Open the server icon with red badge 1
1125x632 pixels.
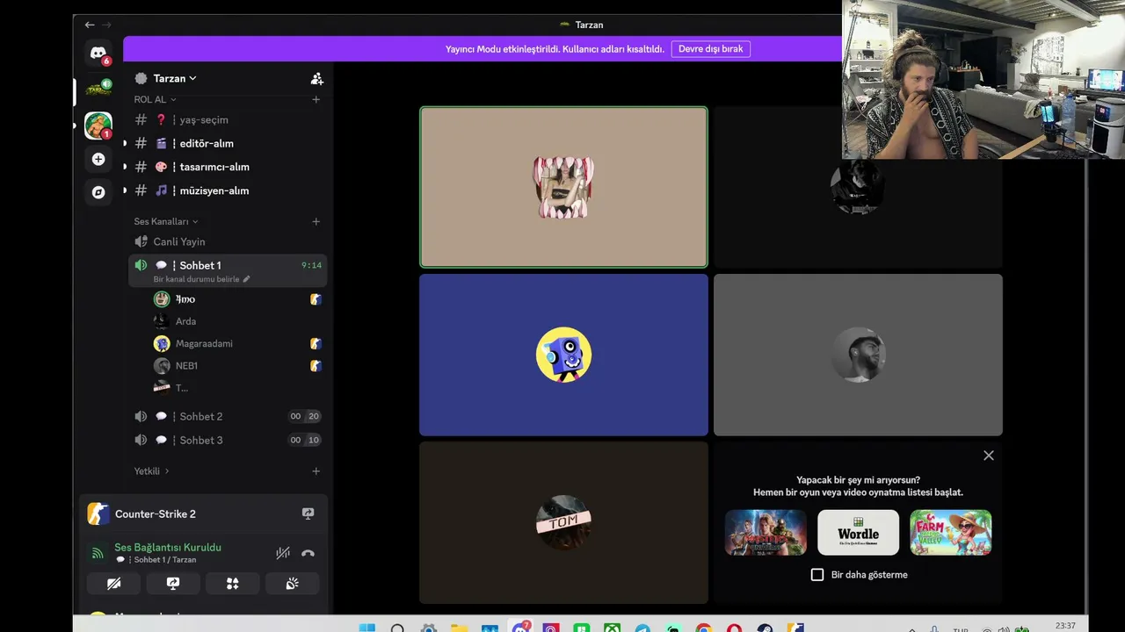pyautogui.click(x=98, y=126)
